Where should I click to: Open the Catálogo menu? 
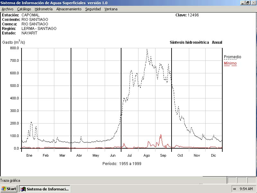click(24, 9)
